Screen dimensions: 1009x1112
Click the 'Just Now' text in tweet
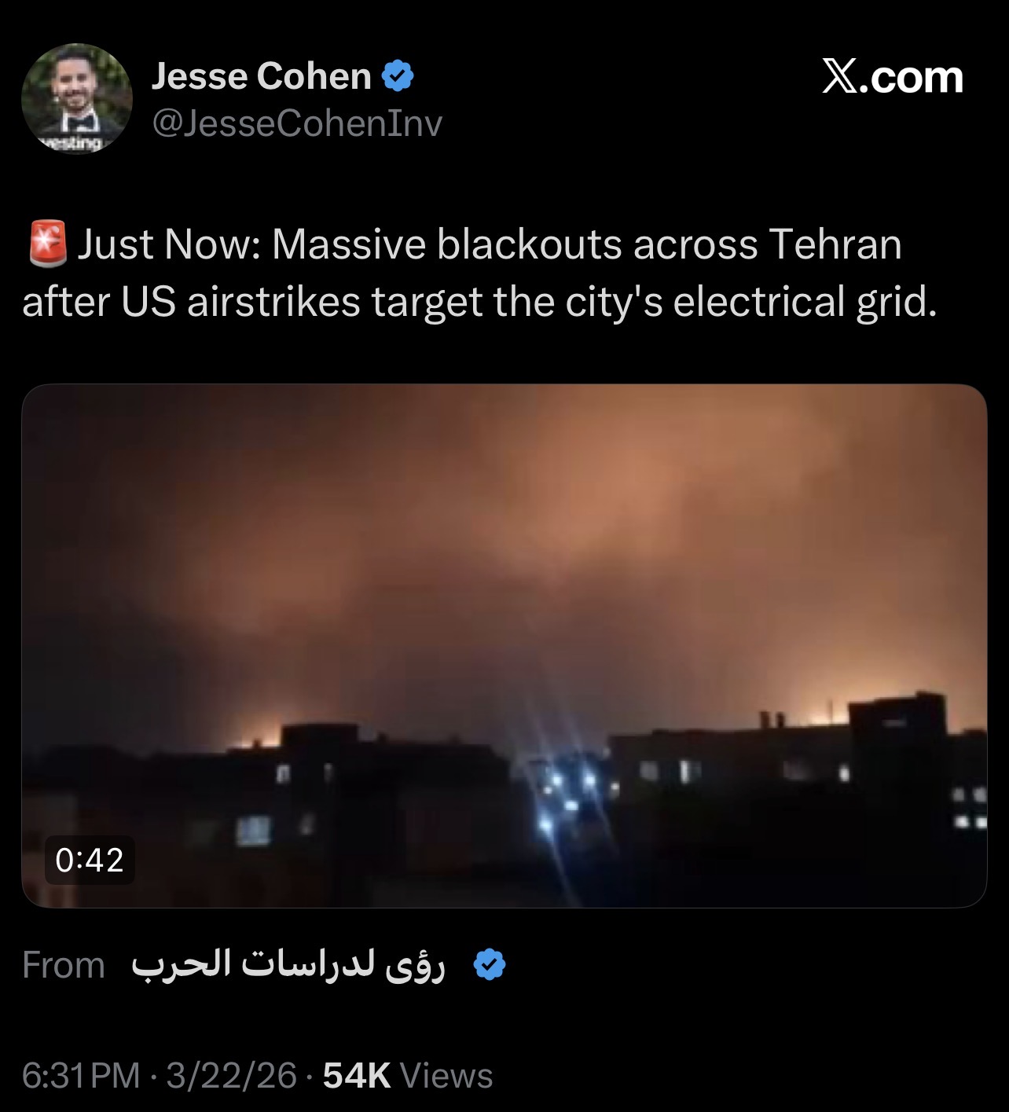point(168,244)
